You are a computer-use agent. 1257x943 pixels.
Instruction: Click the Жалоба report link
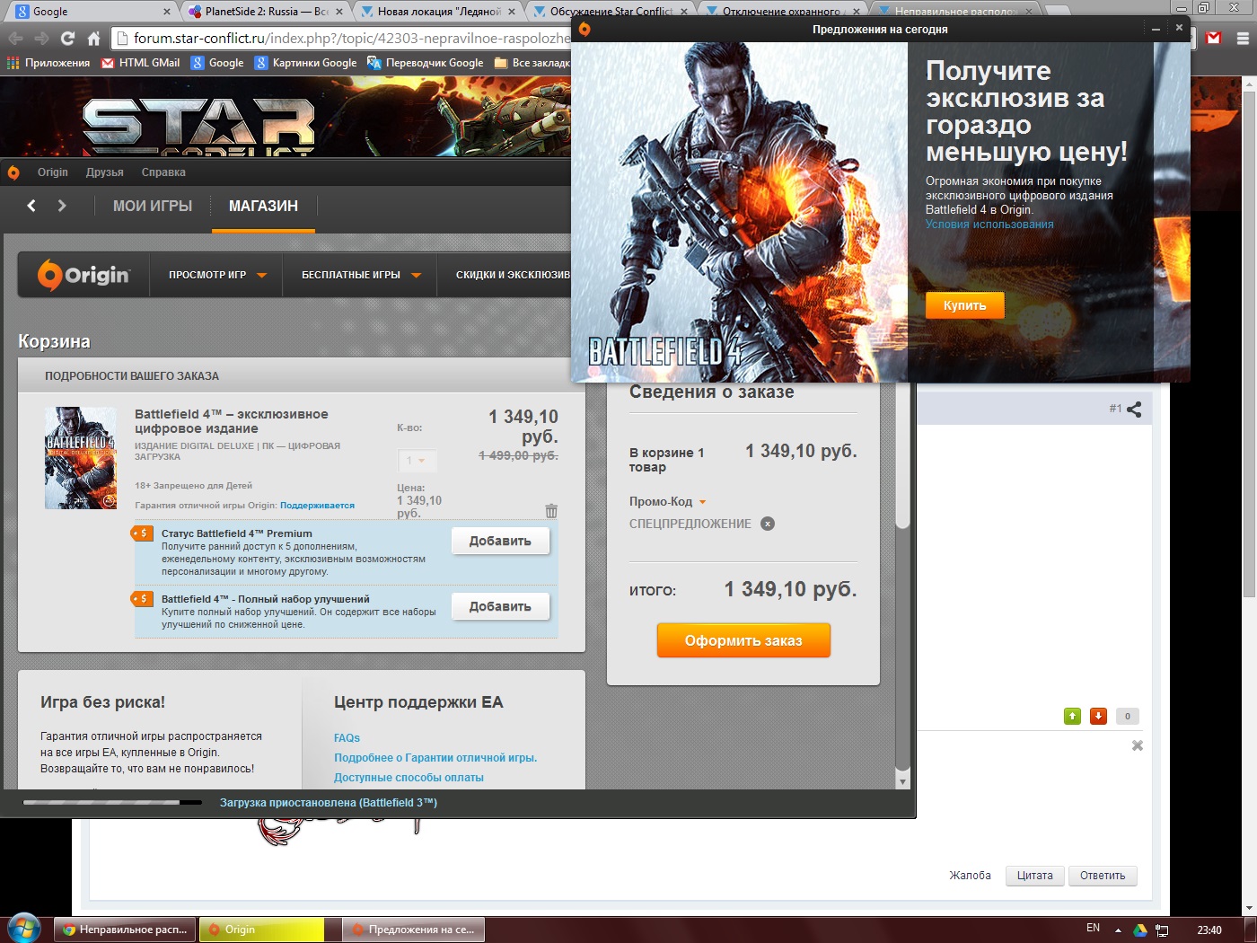(970, 876)
